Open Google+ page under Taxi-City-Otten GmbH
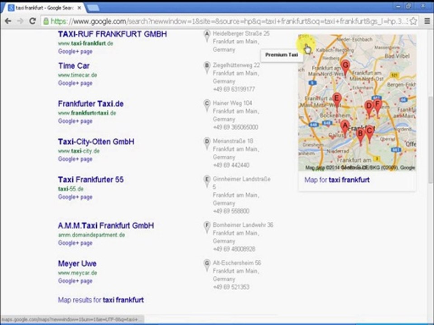This screenshot has width=434, height=325. [x=75, y=159]
